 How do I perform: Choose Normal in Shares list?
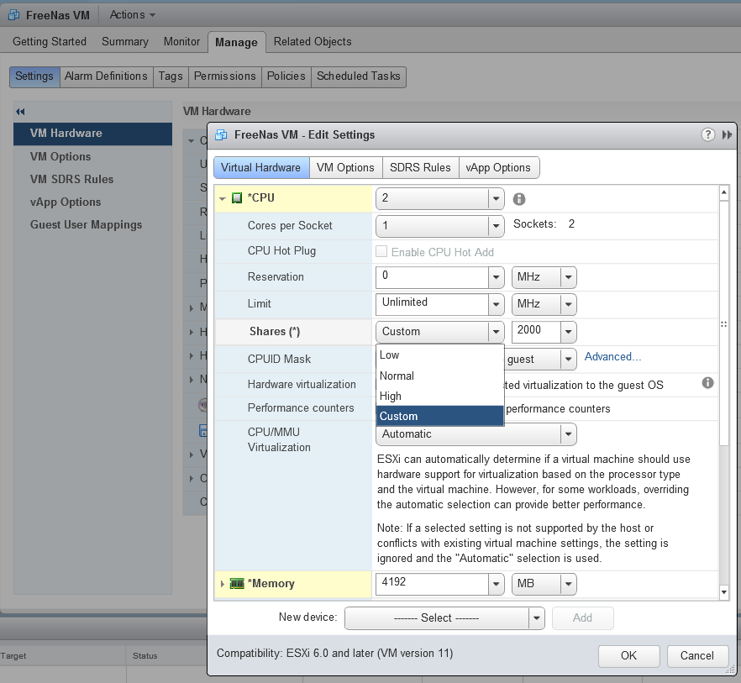[440, 376]
